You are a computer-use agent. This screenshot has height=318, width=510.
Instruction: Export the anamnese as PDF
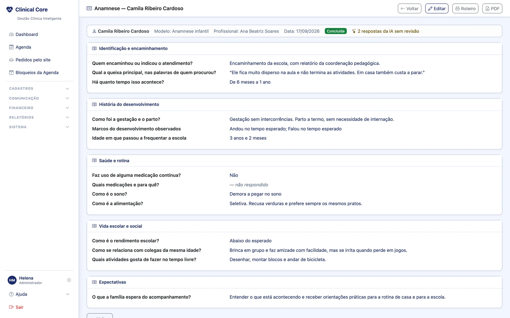click(492, 8)
